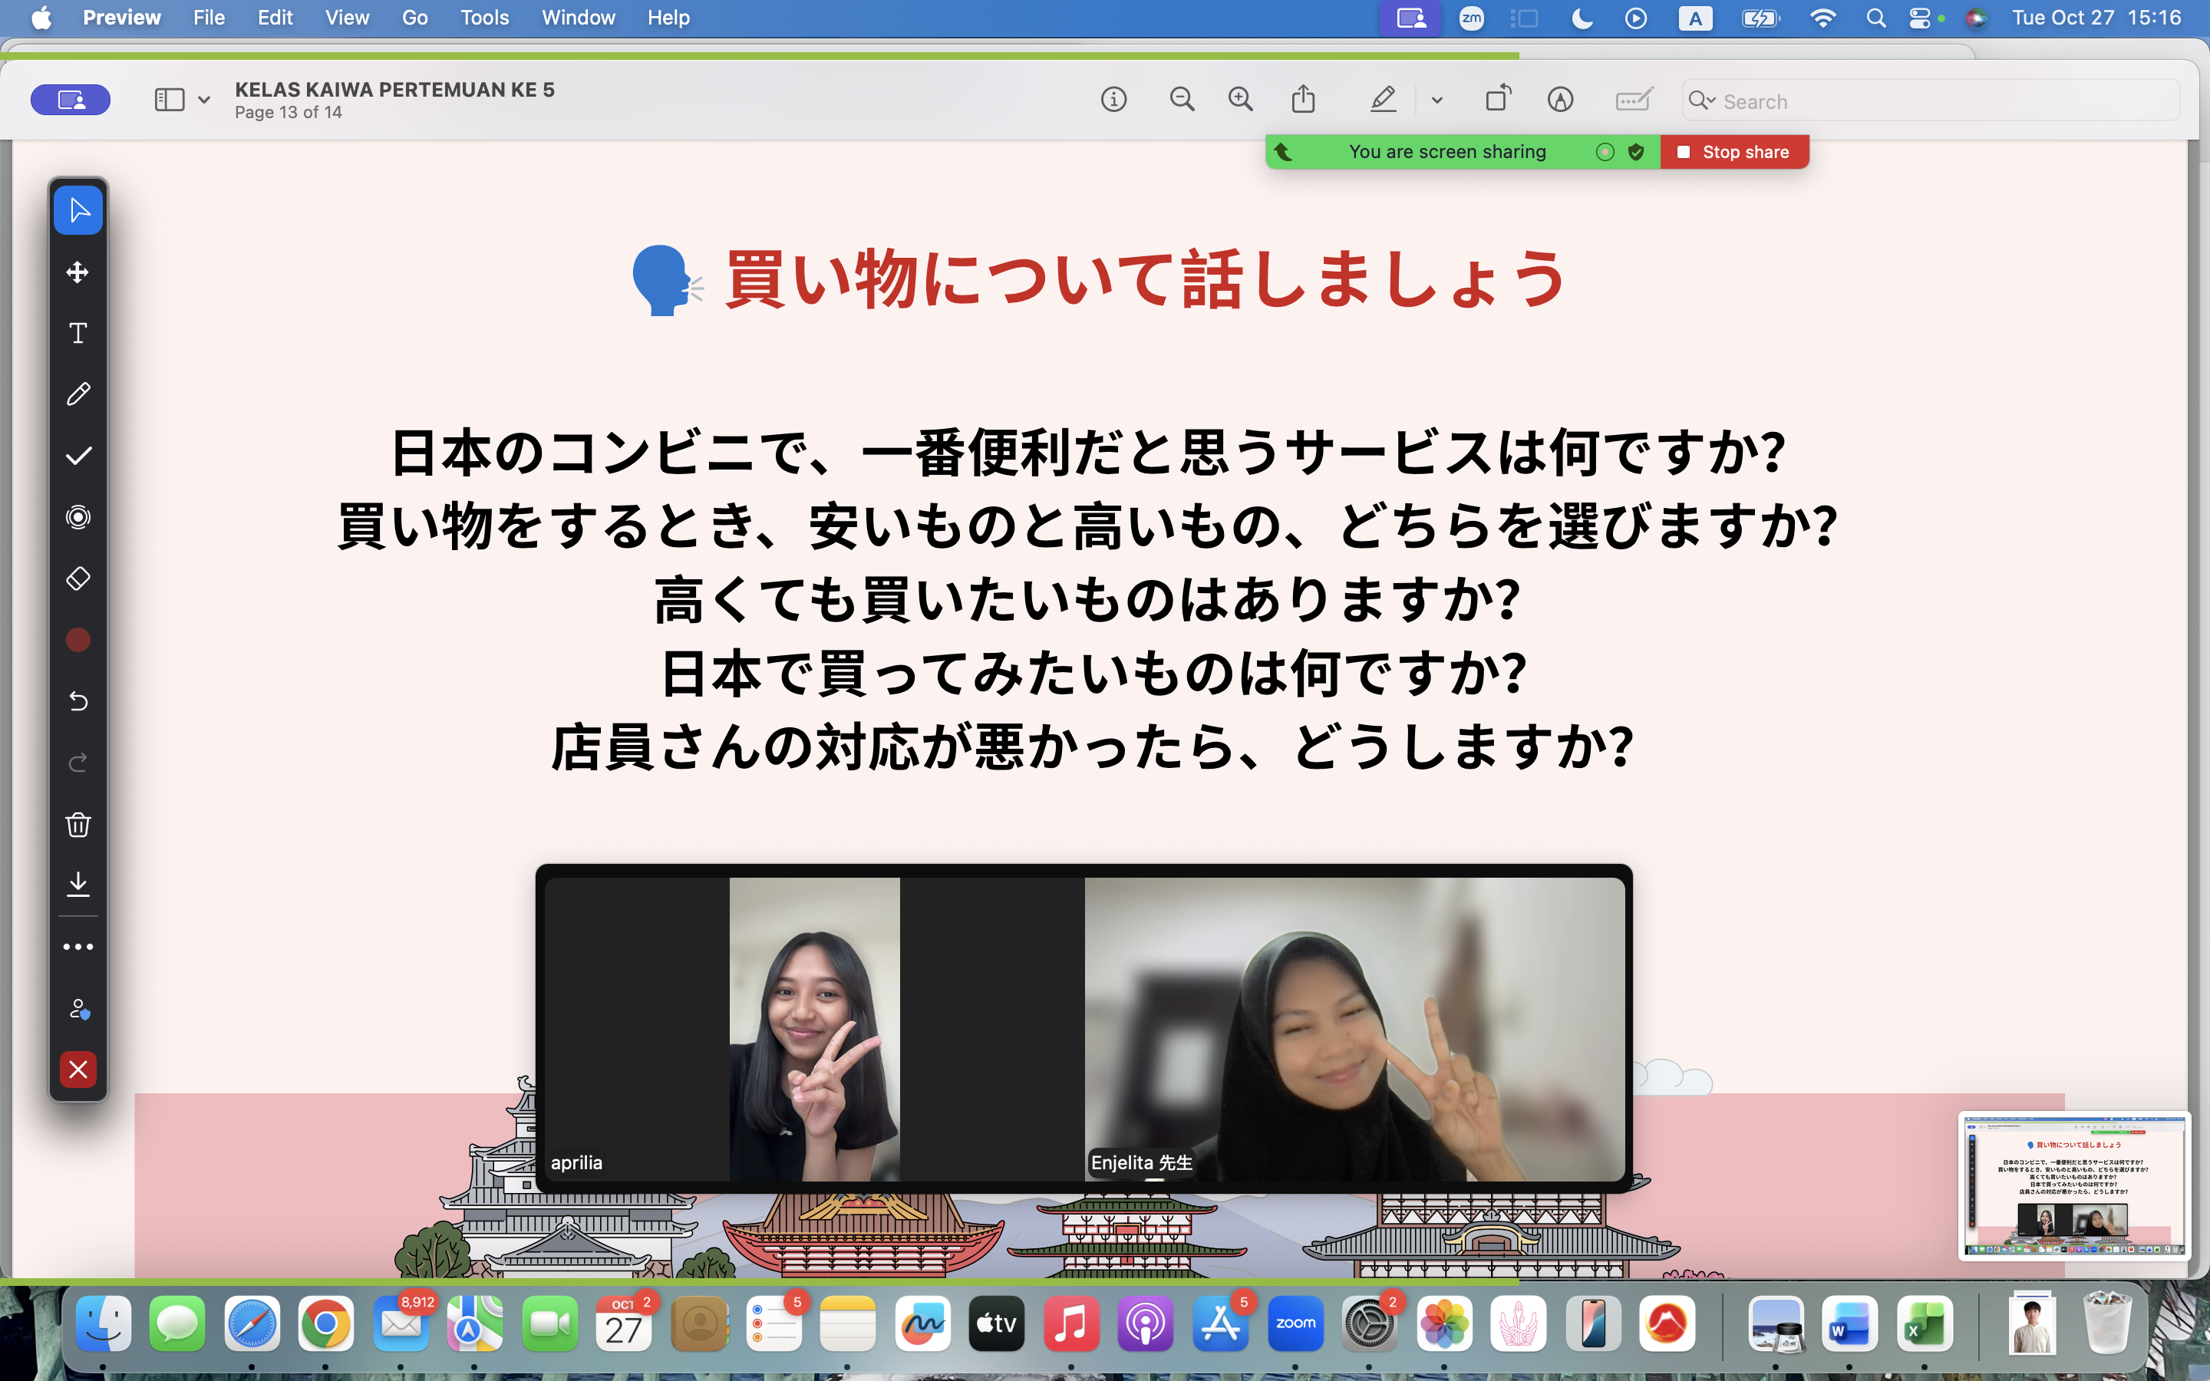Close the annotation toolbar with red X
Screen dimensions: 2210x1381
(78, 1069)
